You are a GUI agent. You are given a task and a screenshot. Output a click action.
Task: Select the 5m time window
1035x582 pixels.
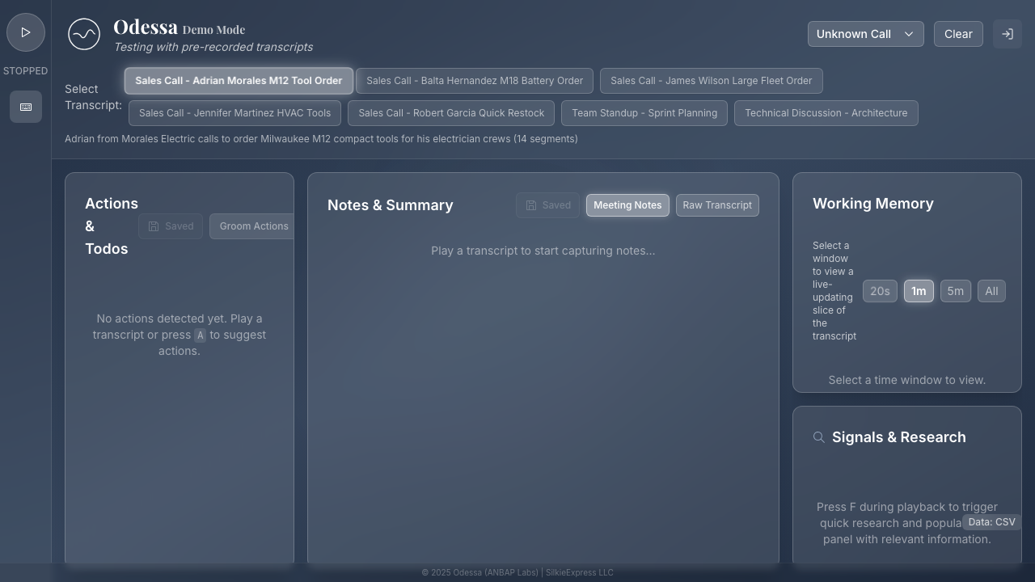[x=955, y=291]
